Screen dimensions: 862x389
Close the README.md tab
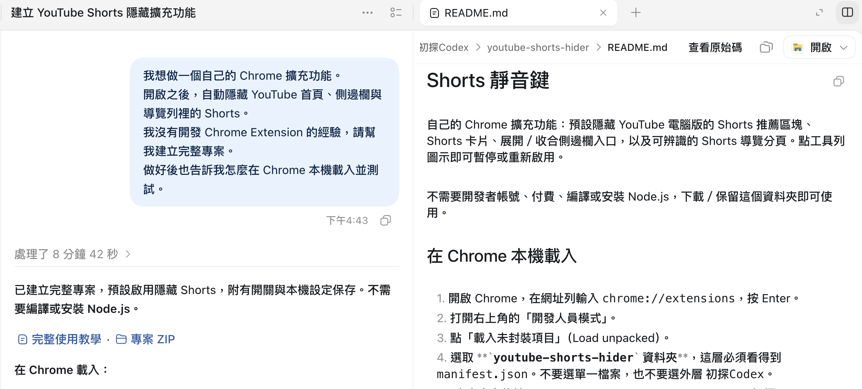(x=603, y=13)
